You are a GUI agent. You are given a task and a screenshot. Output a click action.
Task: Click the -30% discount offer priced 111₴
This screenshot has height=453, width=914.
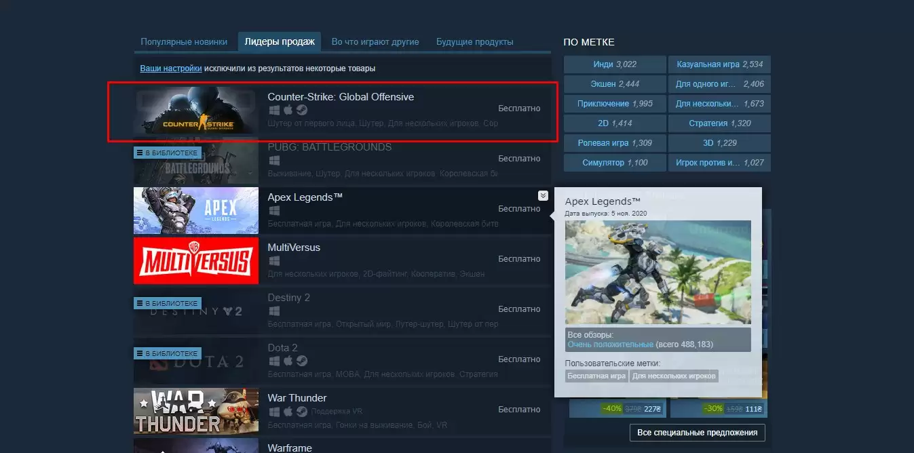pos(718,409)
